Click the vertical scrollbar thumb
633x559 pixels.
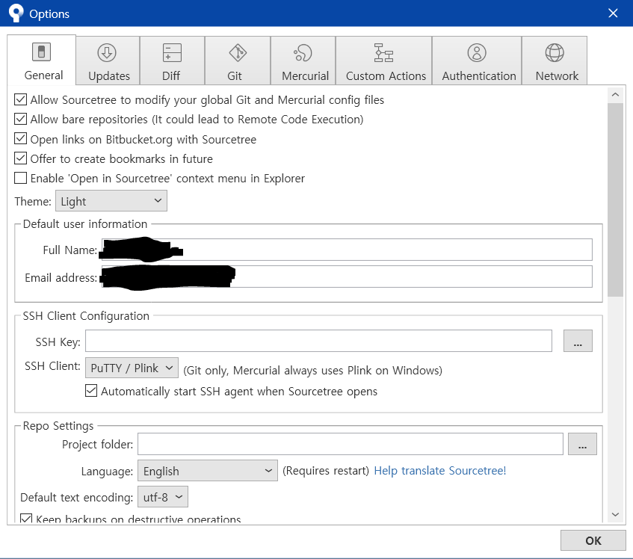click(615, 200)
